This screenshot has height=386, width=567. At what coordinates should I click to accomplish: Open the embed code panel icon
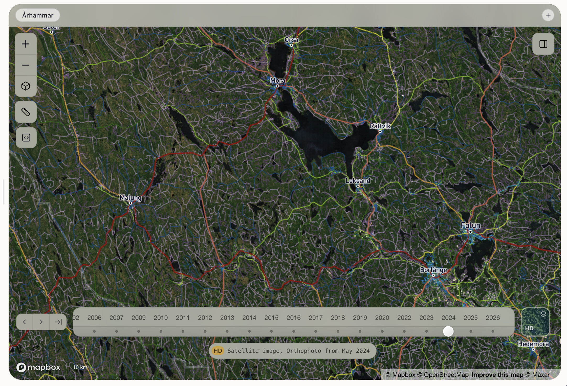point(26,138)
